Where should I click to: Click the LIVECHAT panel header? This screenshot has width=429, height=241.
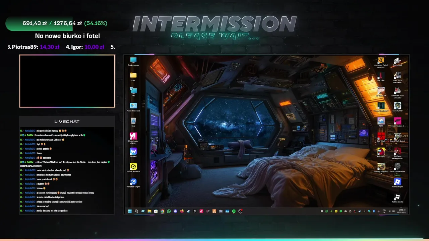(67, 122)
